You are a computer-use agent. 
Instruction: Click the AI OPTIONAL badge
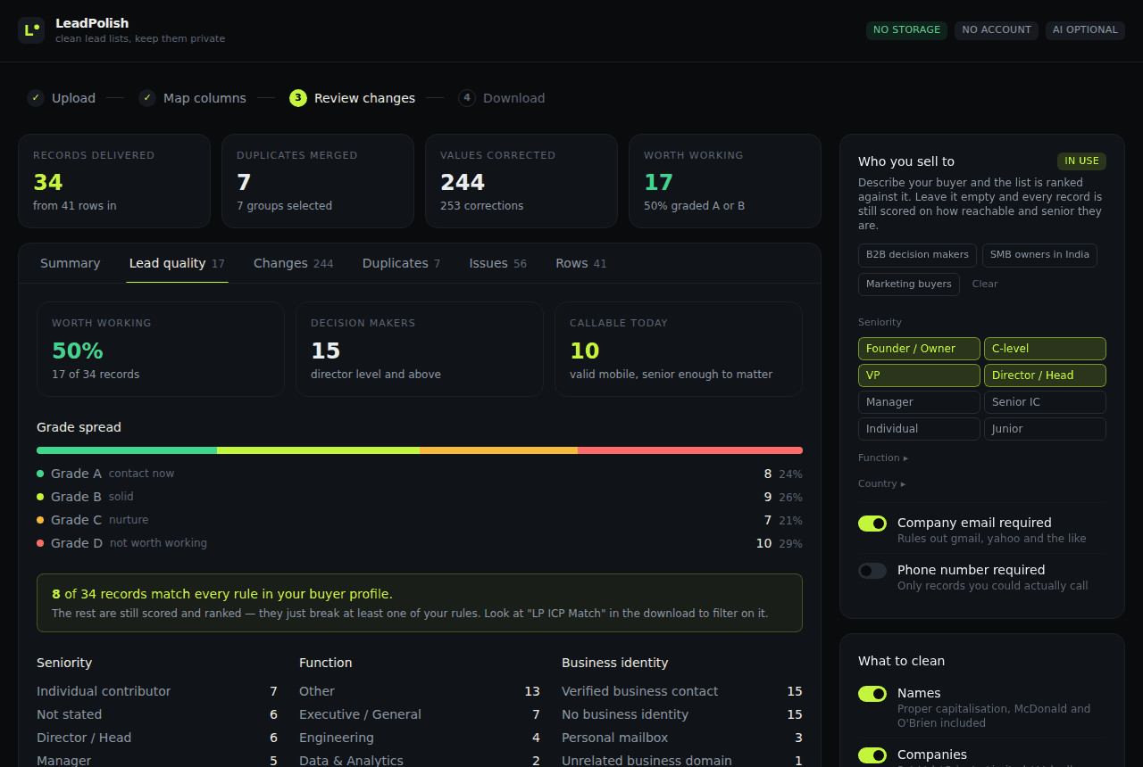click(x=1085, y=30)
